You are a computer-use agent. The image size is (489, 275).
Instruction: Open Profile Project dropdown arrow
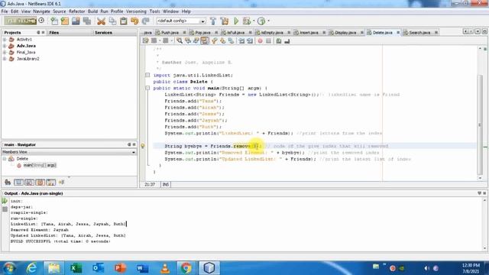coord(268,21)
